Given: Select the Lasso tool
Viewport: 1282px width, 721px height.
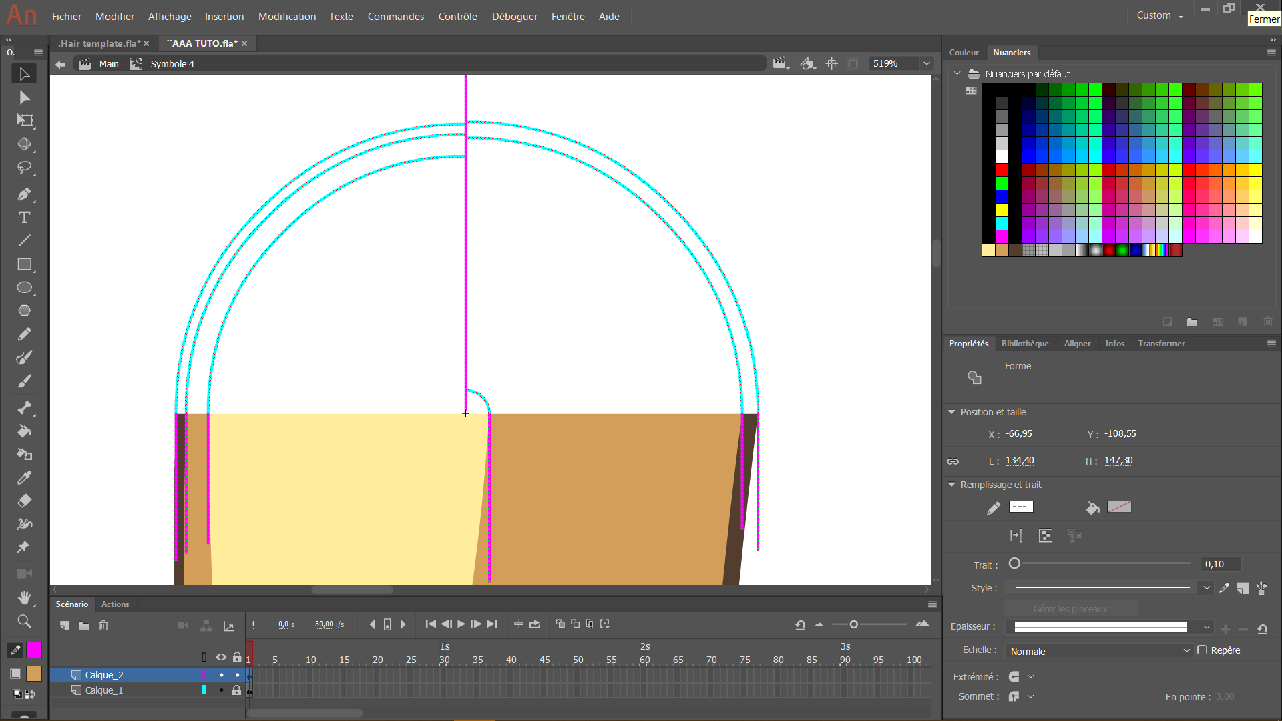Looking at the screenshot, I should pos(24,168).
